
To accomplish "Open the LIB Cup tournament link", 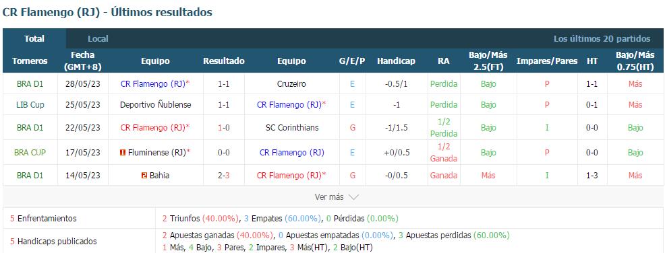I will 30,104.
